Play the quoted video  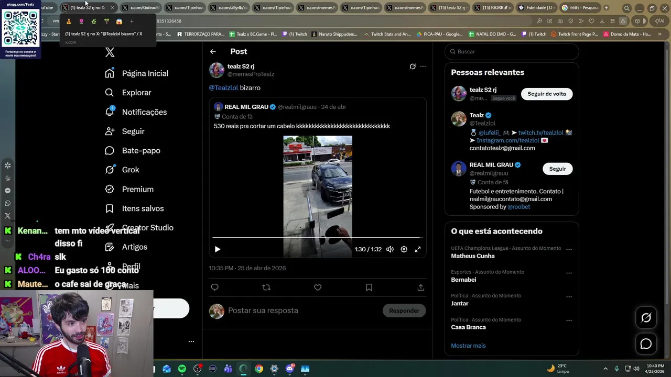[x=218, y=250]
